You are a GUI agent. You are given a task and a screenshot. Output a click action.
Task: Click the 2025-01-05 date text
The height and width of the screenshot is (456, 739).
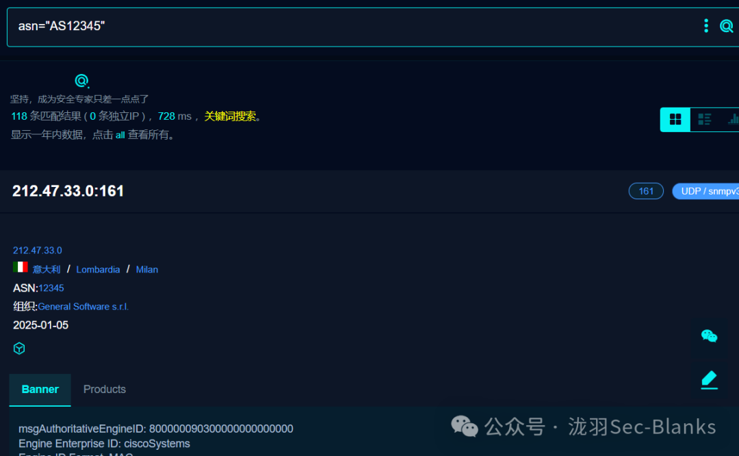40,325
